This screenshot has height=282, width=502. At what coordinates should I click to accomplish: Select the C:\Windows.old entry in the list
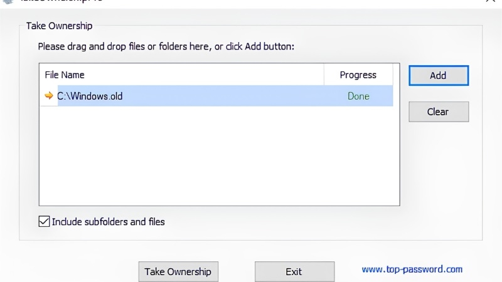coord(216,96)
